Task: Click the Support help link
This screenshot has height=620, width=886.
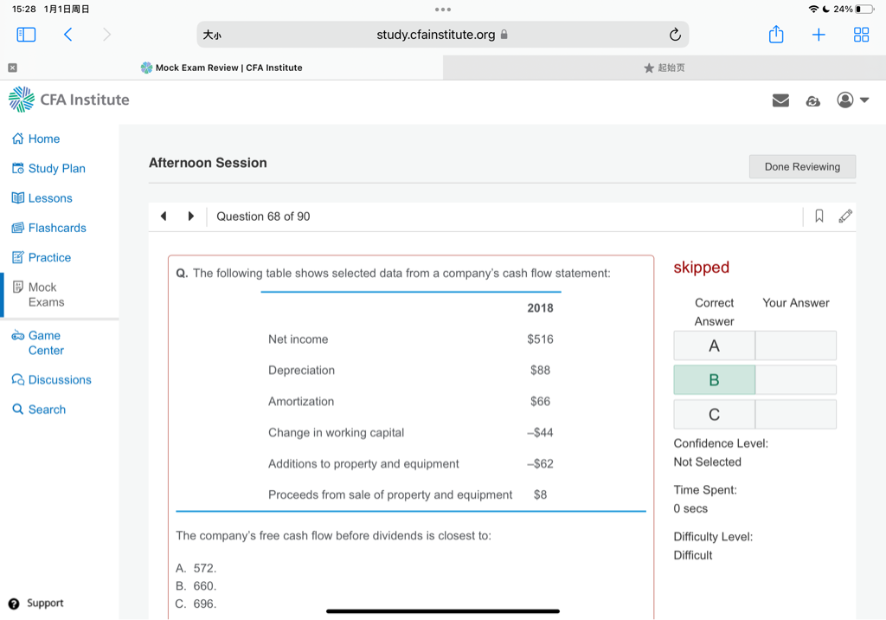Action: (35, 603)
